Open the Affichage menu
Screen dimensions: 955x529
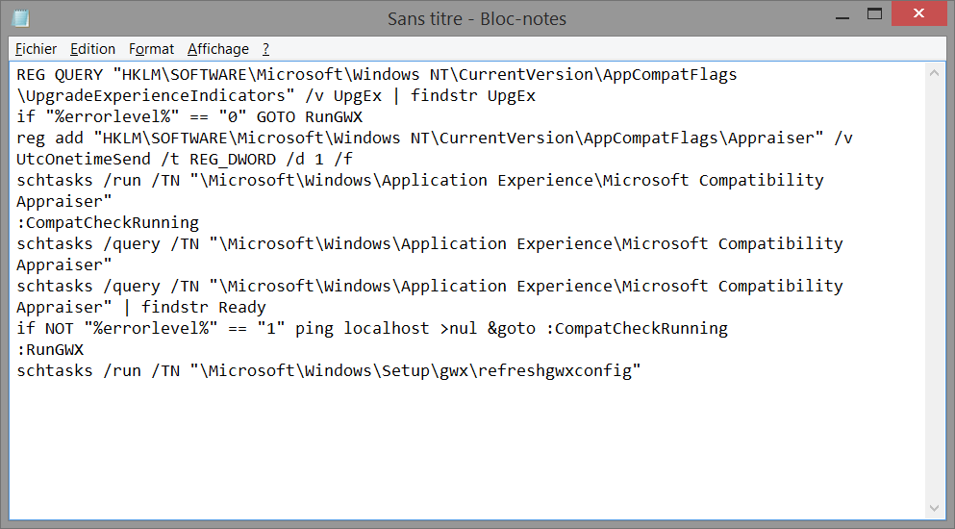pyautogui.click(x=218, y=49)
